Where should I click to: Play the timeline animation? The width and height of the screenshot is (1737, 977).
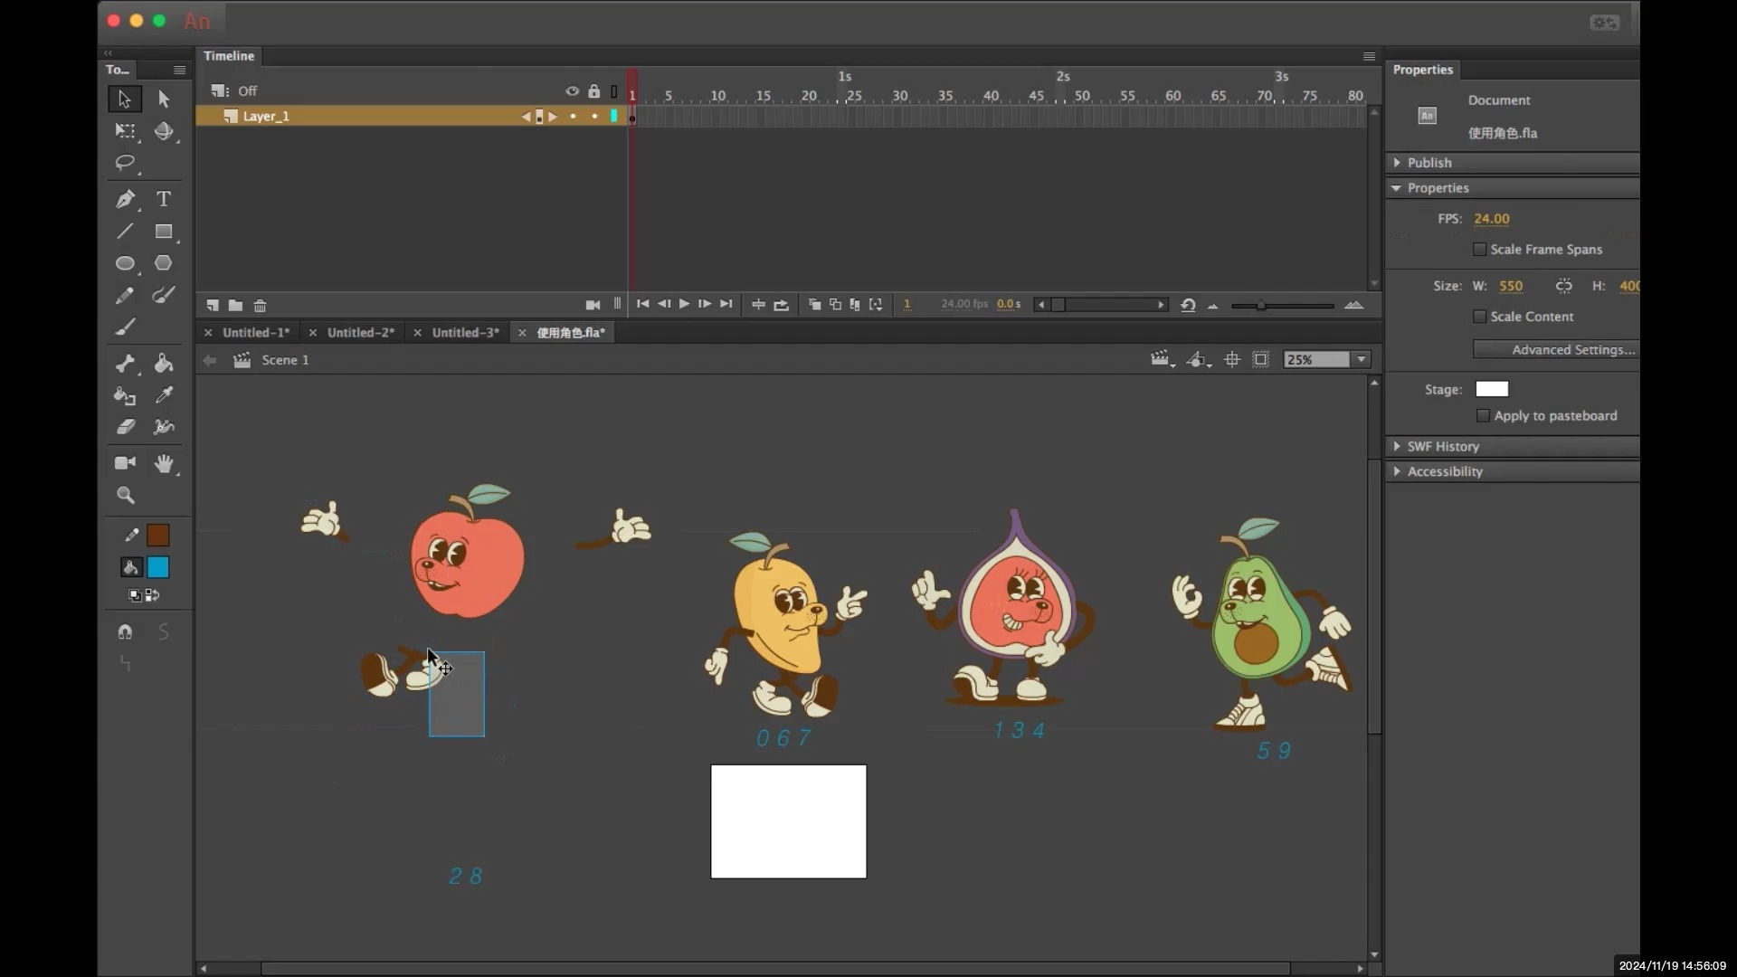tap(685, 305)
